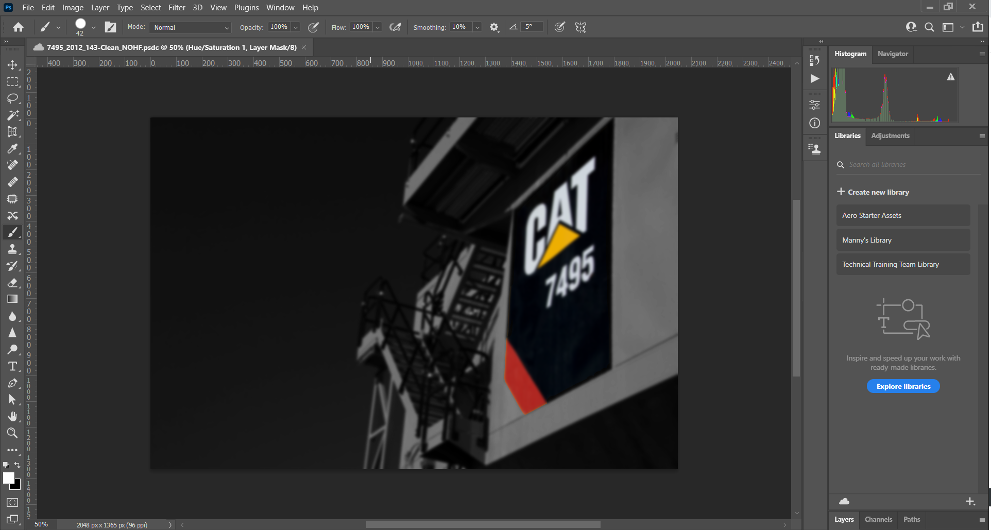Image resolution: width=991 pixels, height=530 pixels.
Task: Select the Horizontal Type tool
Action: coord(12,366)
